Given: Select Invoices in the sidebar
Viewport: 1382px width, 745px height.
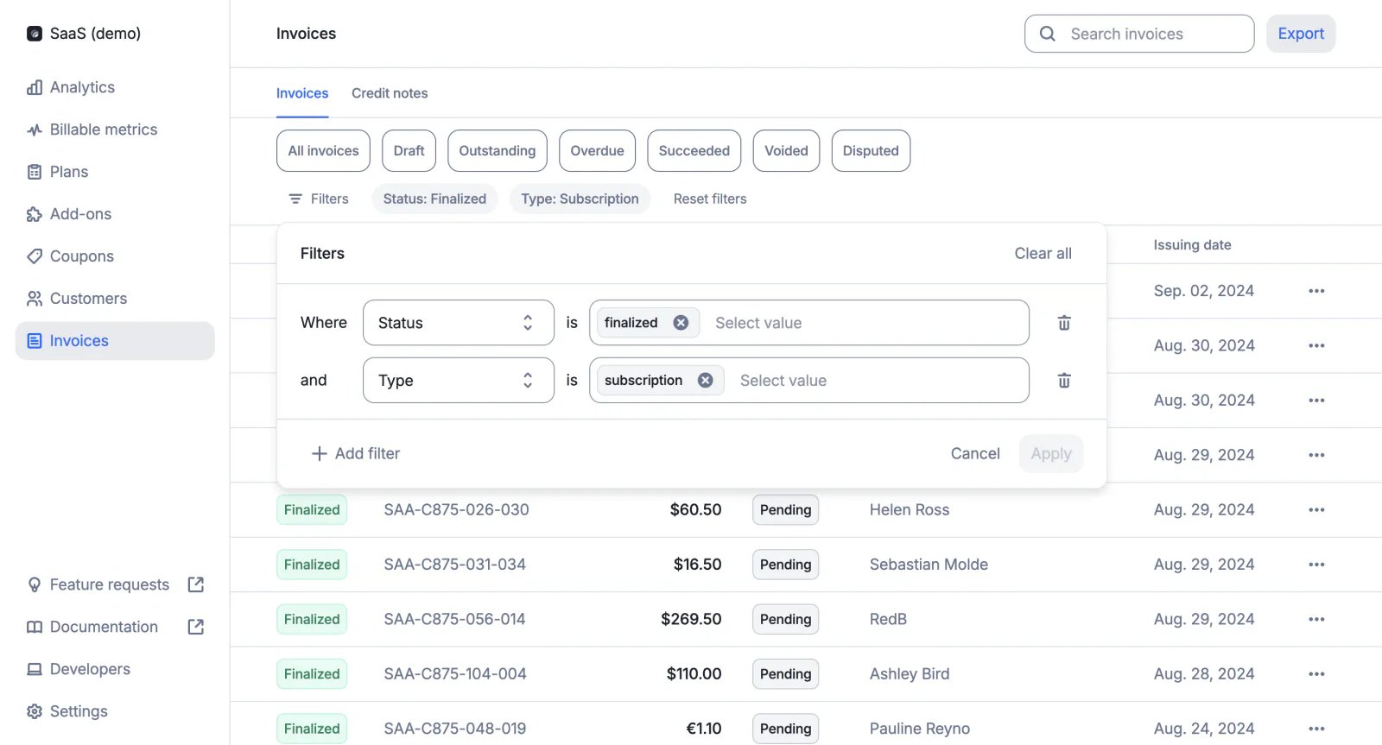Looking at the screenshot, I should 115,341.
